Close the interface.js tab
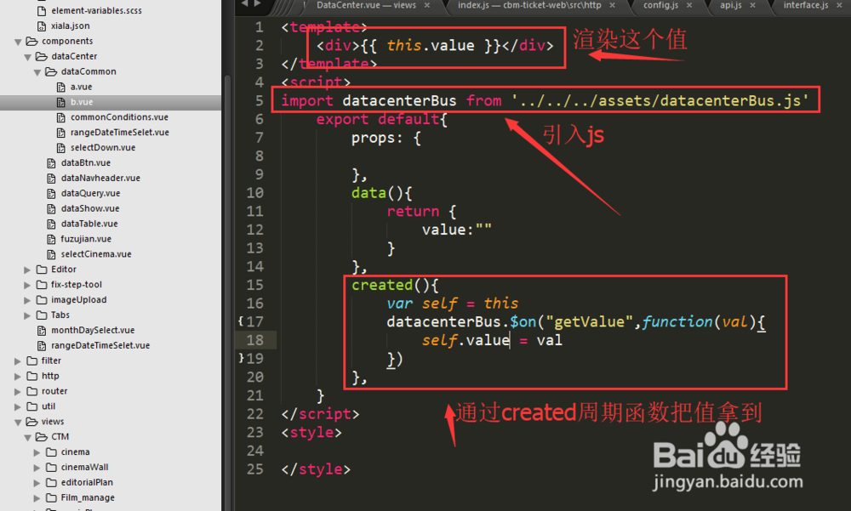Viewport: 851px width, 511px height. 840,5
